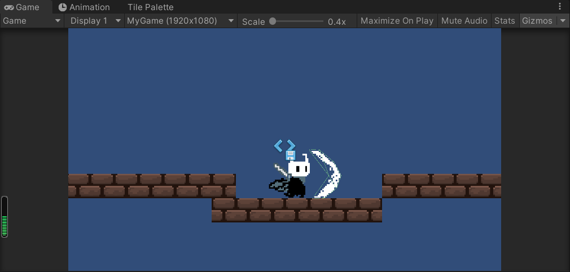Open the MyGame (1920x1080) resolution dropdown
This screenshot has width=570, height=272.
pyautogui.click(x=181, y=21)
